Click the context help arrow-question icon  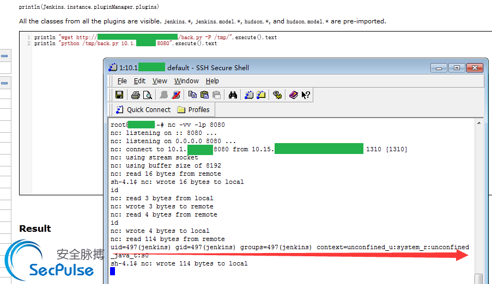pyautogui.click(x=306, y=95)
